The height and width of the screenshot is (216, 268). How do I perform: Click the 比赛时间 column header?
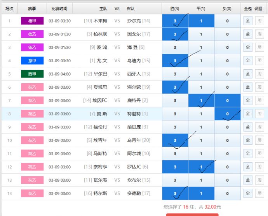pyautogui.click(x=59, y=9)
